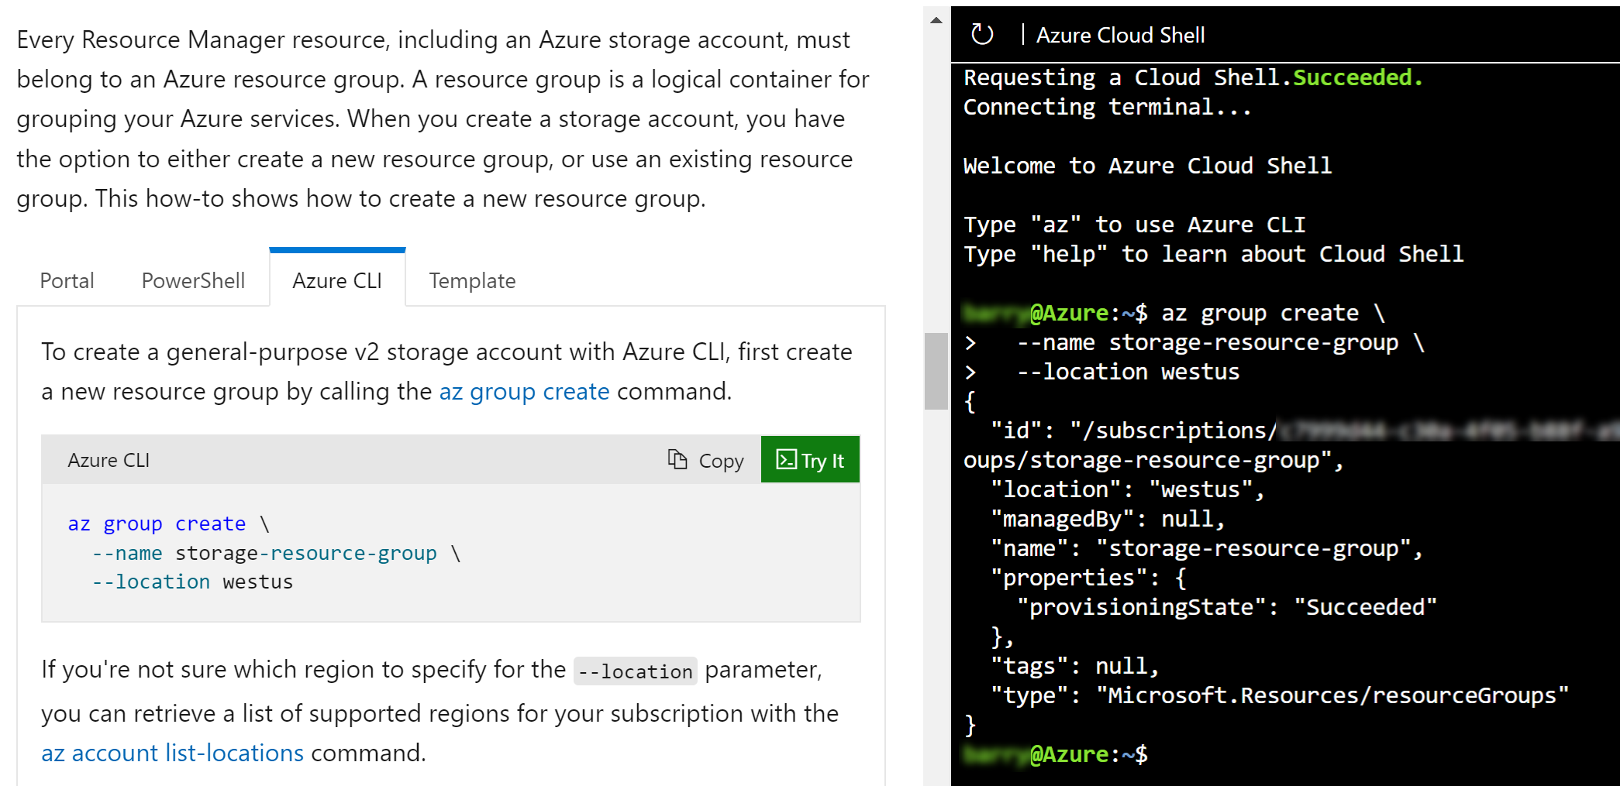The height and width of the screenshot is (786, 1620).
Task: Click the --location inline code text
Action: tap(636, 671)
